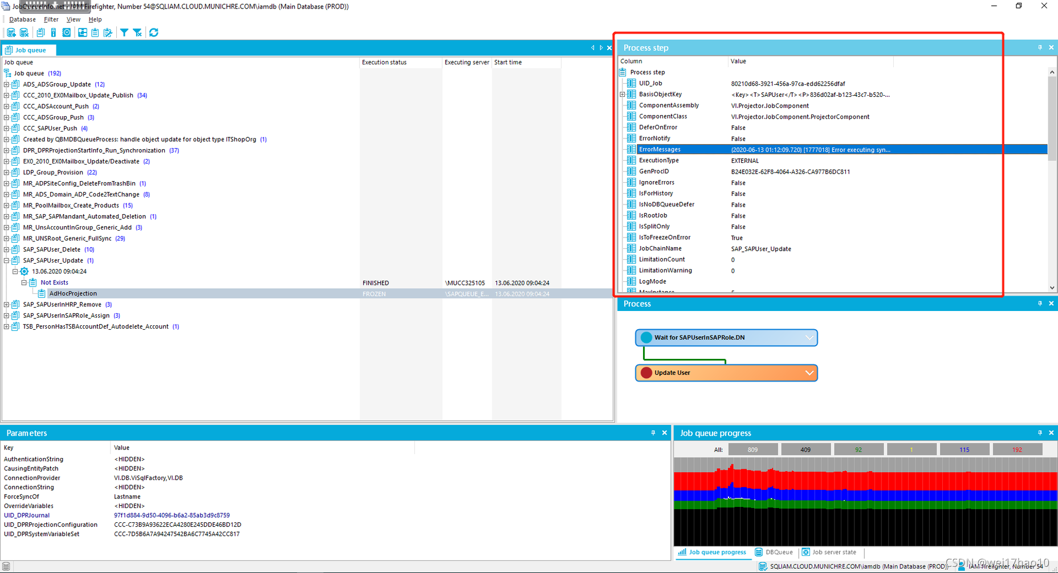Click the green 92 counter in progress panel
1058x573 pixels.
(858, 449)
